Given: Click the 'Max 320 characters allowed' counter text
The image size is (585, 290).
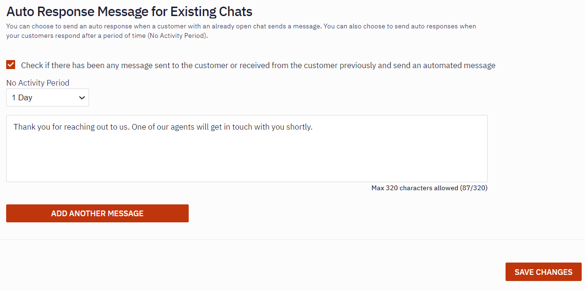Looking at the screenshot, I should coord(414,188).
